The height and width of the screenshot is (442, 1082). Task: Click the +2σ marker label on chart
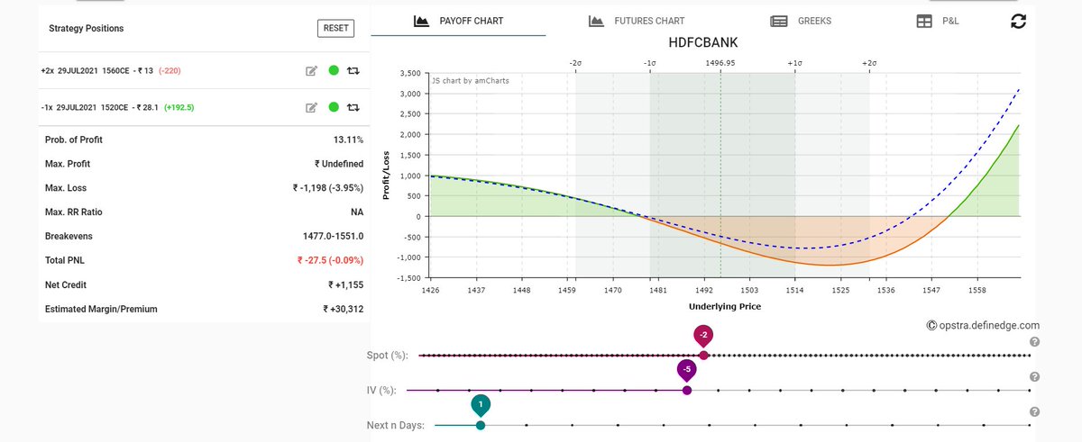(869, 63)
